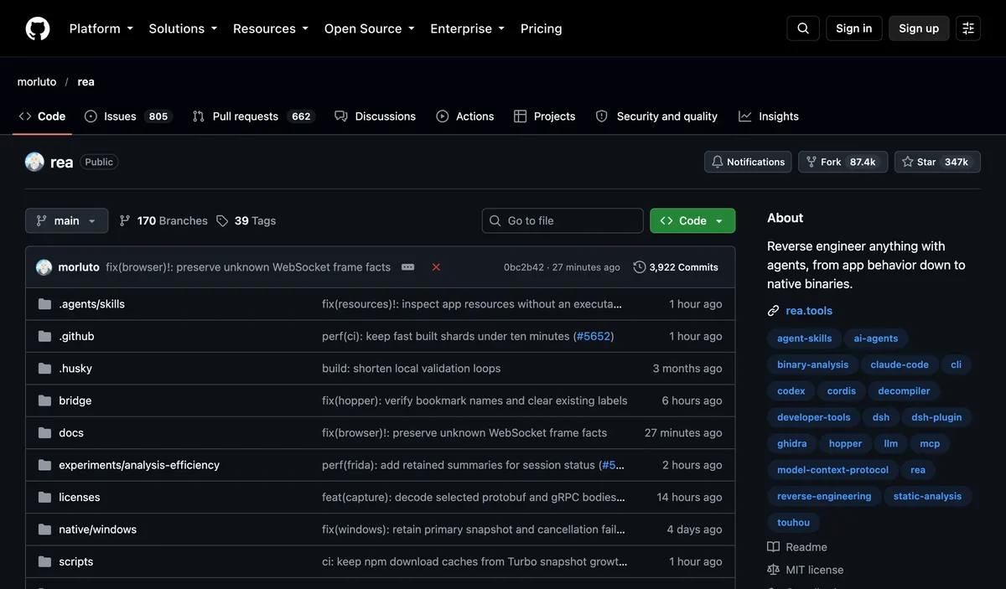Focus the Go to file search field

(x=563, y=220)
